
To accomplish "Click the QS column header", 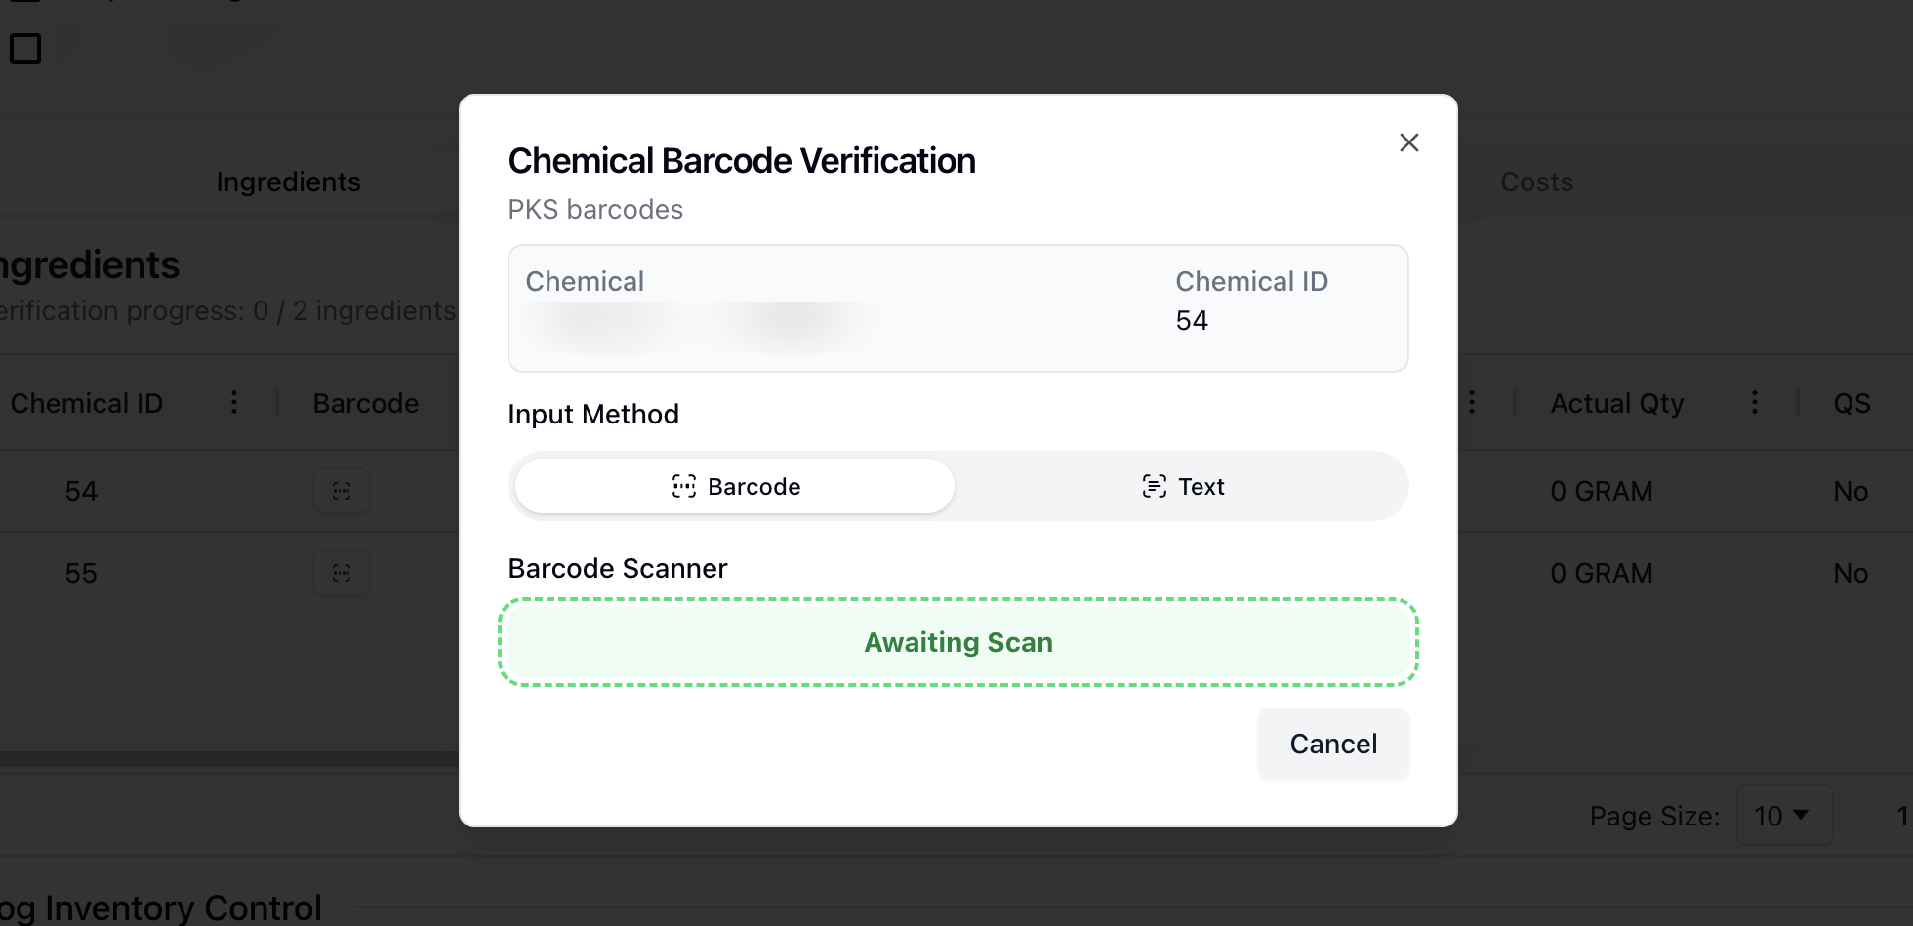I will coord(1852,403).
